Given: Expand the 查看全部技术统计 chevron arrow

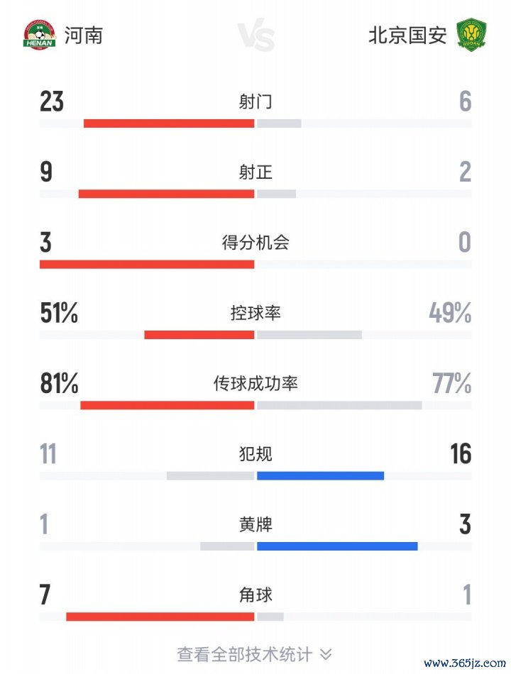Looking at the screenshot, I should (x=326, y=654).
